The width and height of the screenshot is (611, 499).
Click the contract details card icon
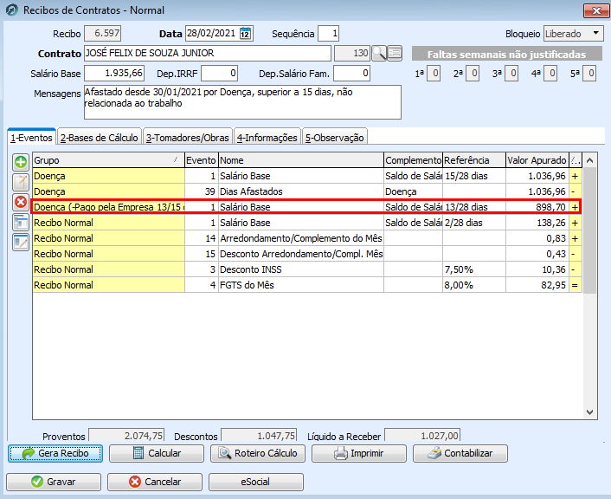395,53
